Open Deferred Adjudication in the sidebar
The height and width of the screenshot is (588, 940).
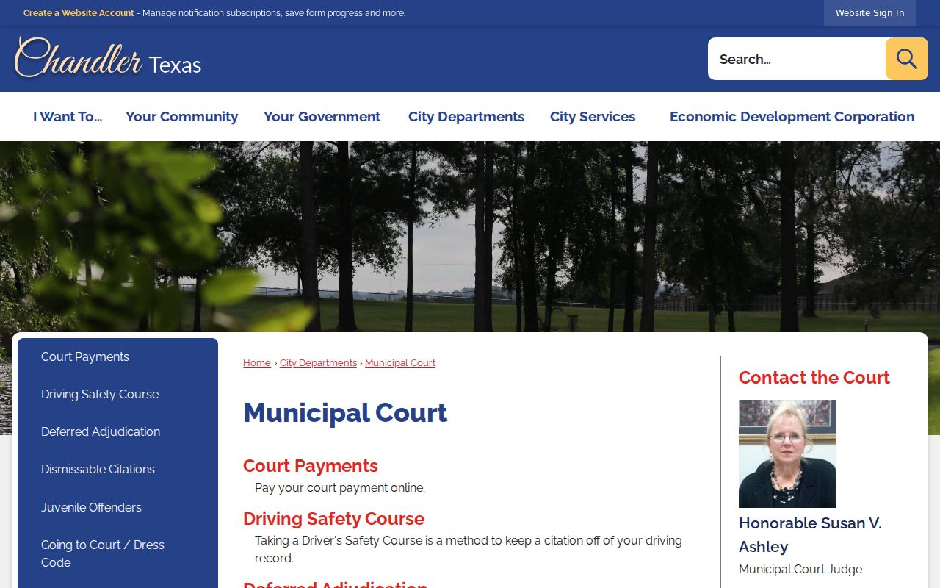click(x=117, y=432)
